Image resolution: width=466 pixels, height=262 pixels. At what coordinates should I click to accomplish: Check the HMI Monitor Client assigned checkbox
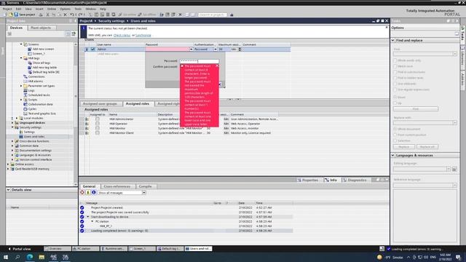[98, 132]
